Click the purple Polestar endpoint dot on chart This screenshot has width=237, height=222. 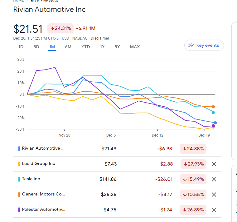(x=213, y=126)
